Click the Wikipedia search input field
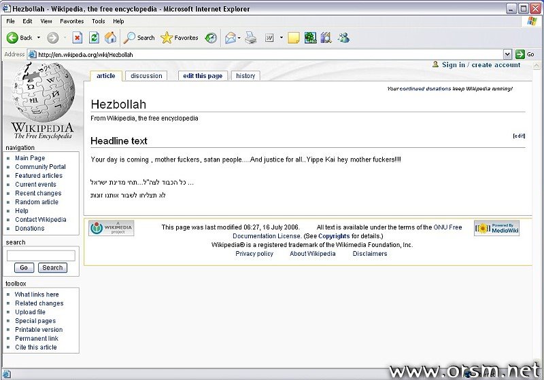Screen dimensions: 544x380 coord(41,256)
